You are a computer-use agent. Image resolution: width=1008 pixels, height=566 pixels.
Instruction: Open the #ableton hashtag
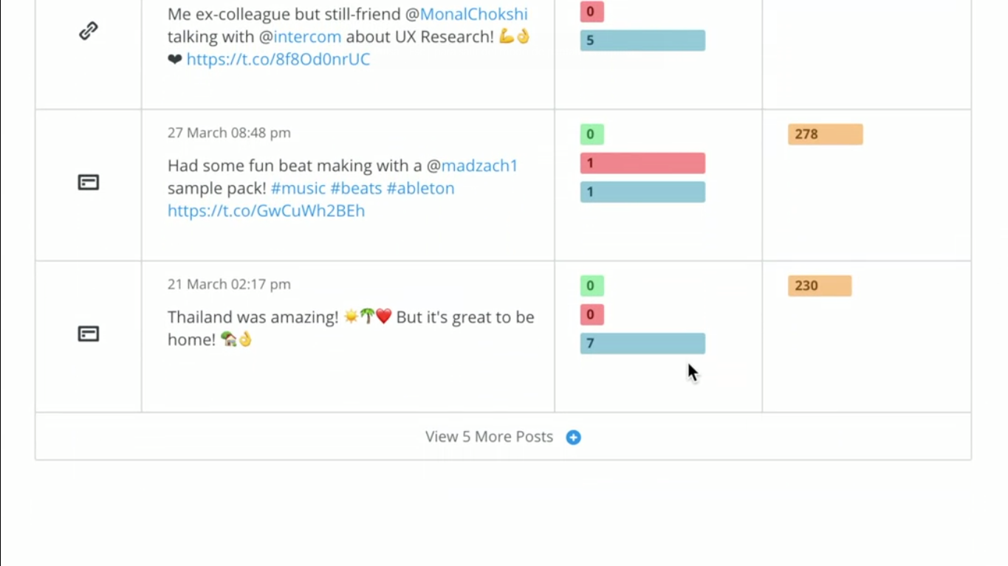pos(420,188)
